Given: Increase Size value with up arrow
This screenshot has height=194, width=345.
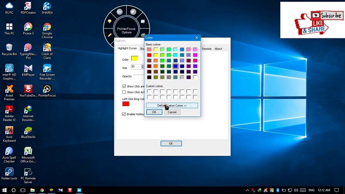Looking at the screenshot, I should [143, 65].
